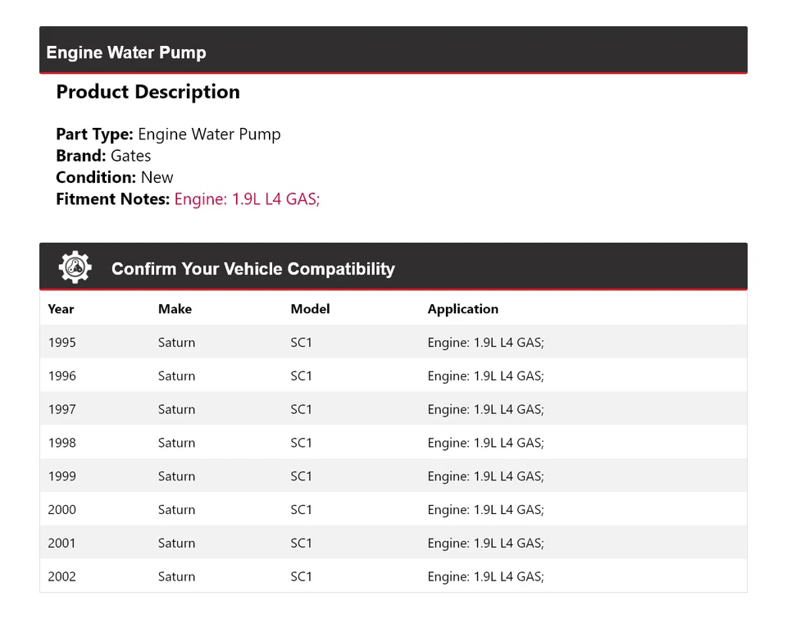The width and height of the screenshot is (787, 619).
Task: Click the Condition: New text
Action: click(115, 177)
